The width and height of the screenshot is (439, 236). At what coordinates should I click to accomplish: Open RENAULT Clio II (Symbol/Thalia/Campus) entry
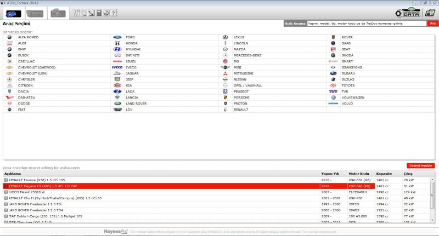(217, 198)
